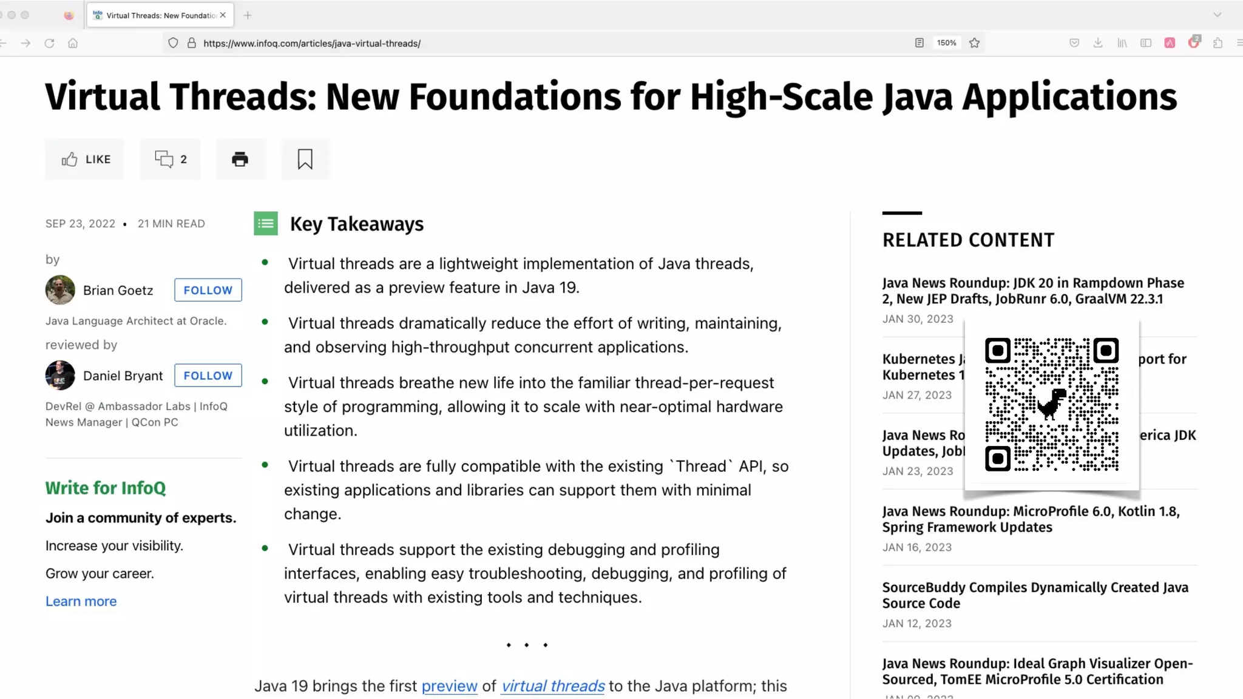Open the 'virtual threads' hyperlink in article
Screen dimensions: 1243x699
click(552, 686)
